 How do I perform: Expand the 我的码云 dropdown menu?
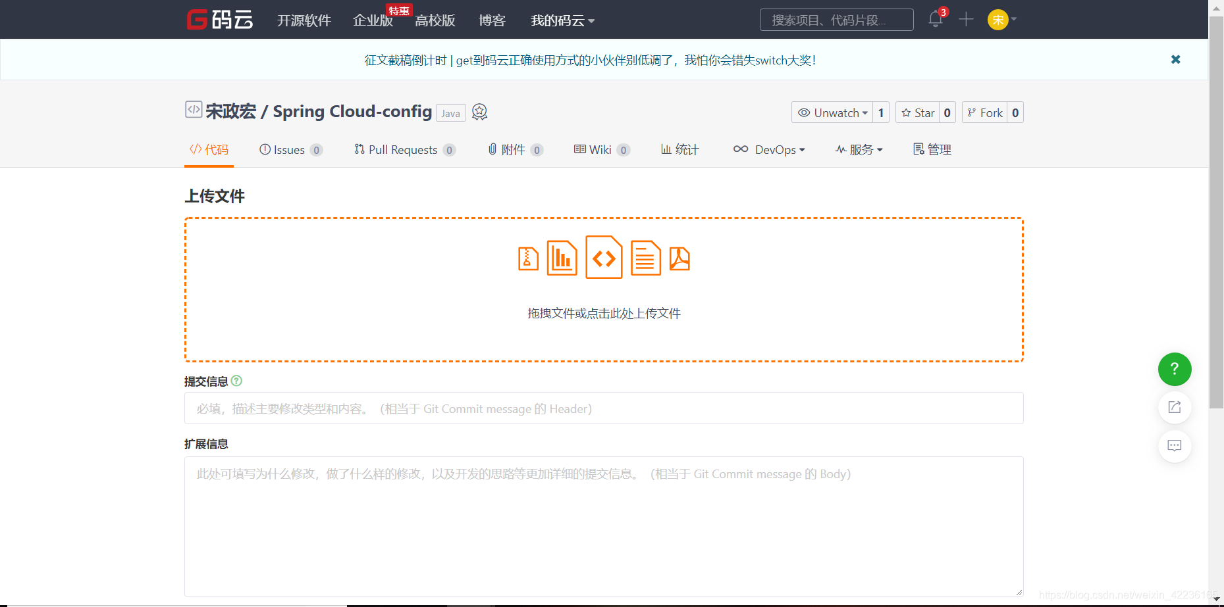click(562, 20)
